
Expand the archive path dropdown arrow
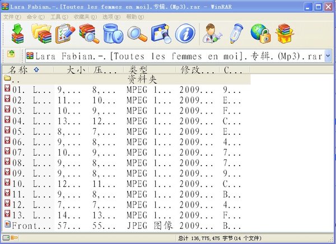(x=328, y=56)
